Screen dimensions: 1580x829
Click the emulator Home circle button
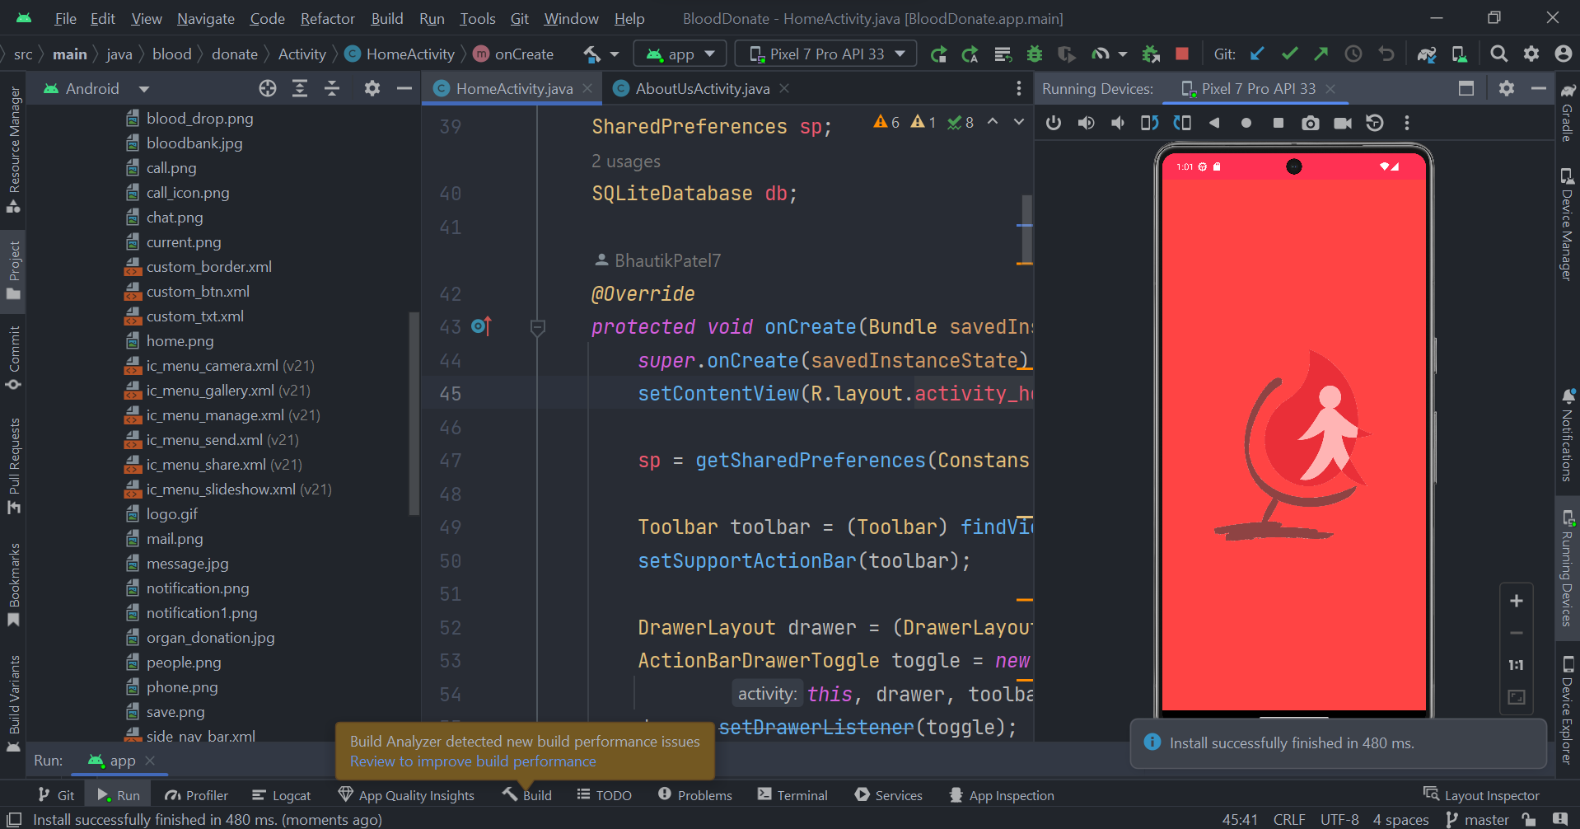tap(1246, 124)
